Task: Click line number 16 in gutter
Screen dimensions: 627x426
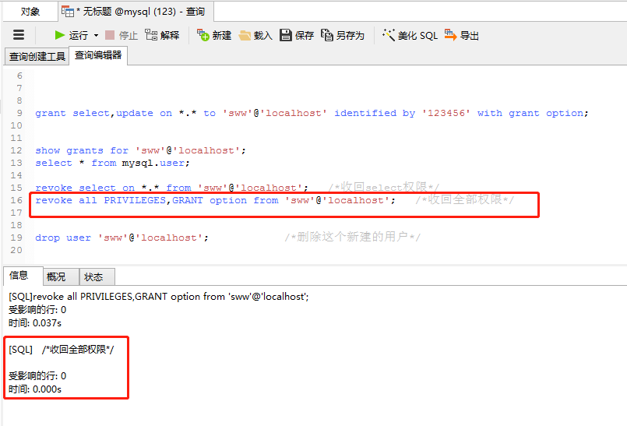Action: (x=16, y=200)
